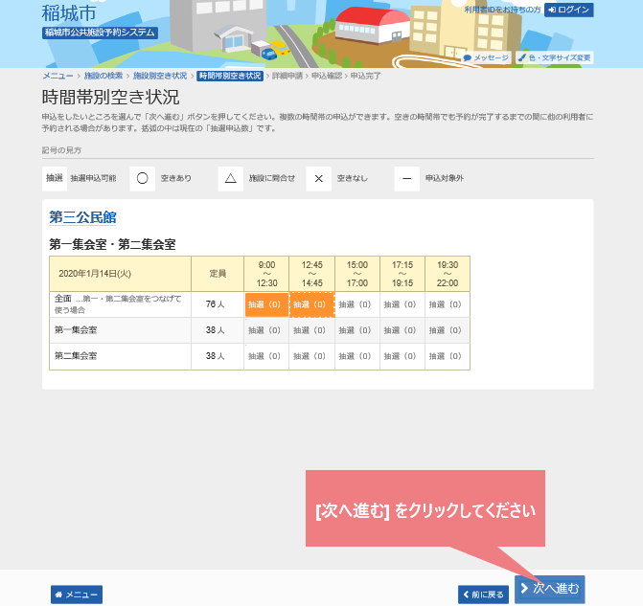Deselect 全面 9:00–12:30 lottery slot
The image size is (643, 606).
pos(266,304)
